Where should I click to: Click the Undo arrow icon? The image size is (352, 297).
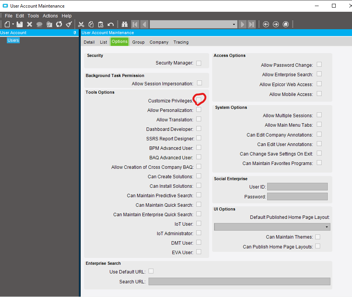click(x=111, y=24)
